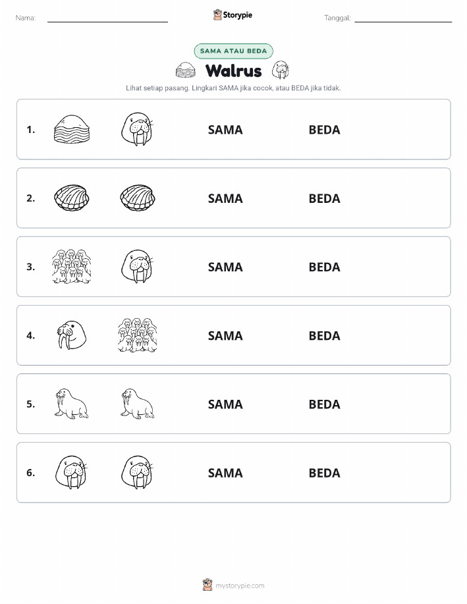Click the walrus icon right of the title
This screenshot has width=467, height=604.
281,70
